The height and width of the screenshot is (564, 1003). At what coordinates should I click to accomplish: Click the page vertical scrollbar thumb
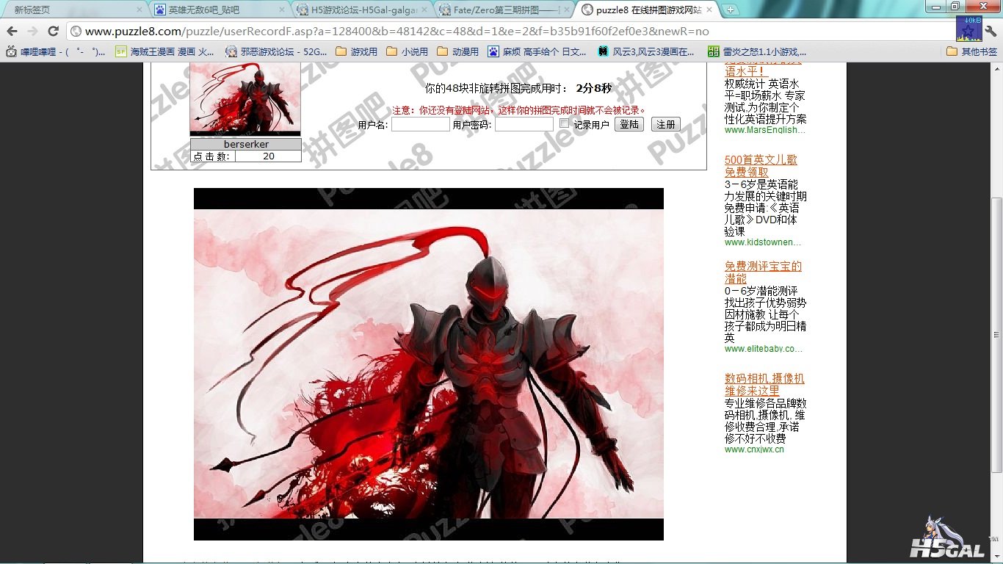pos(996,334)
